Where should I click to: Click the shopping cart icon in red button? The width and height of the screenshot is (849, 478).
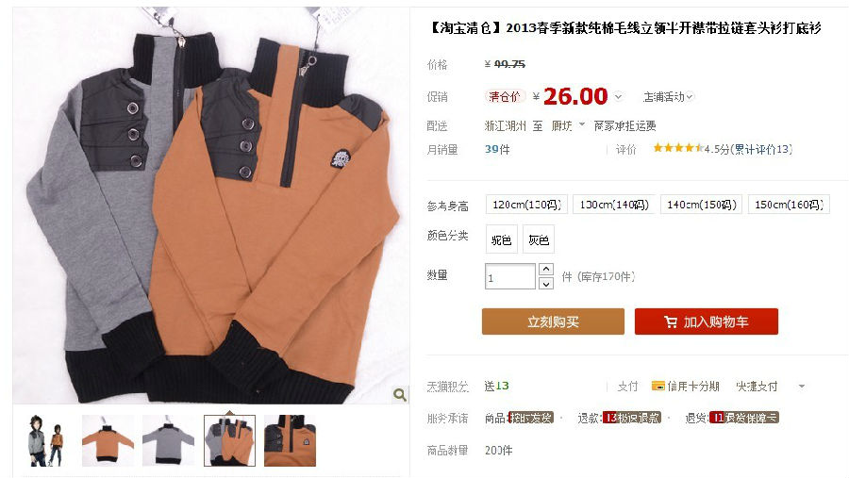click(671, 322)
